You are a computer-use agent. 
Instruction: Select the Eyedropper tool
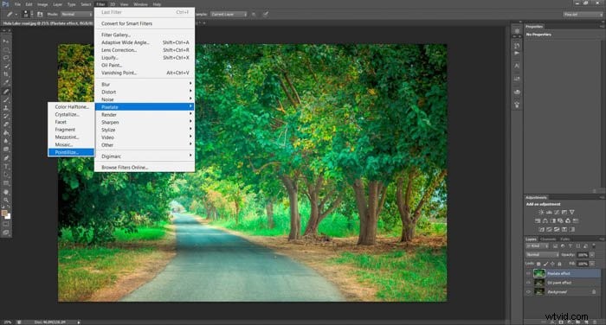coord(6,82)
